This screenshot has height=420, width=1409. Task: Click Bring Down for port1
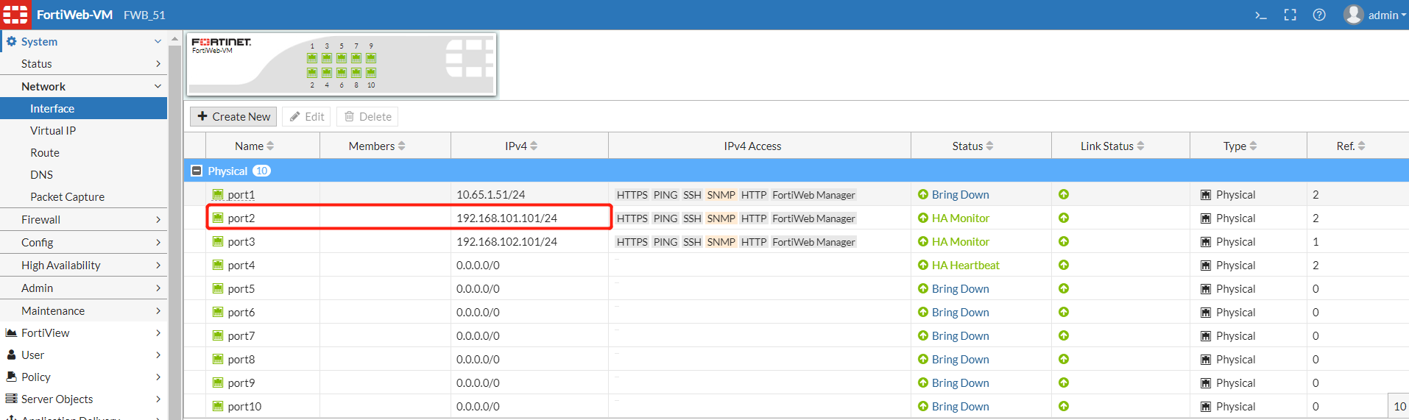coord(960,195)
